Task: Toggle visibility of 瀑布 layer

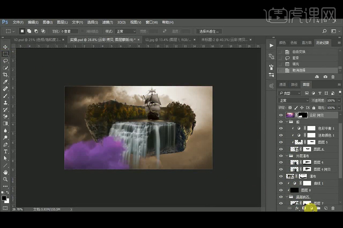Action: coord(281,176)
